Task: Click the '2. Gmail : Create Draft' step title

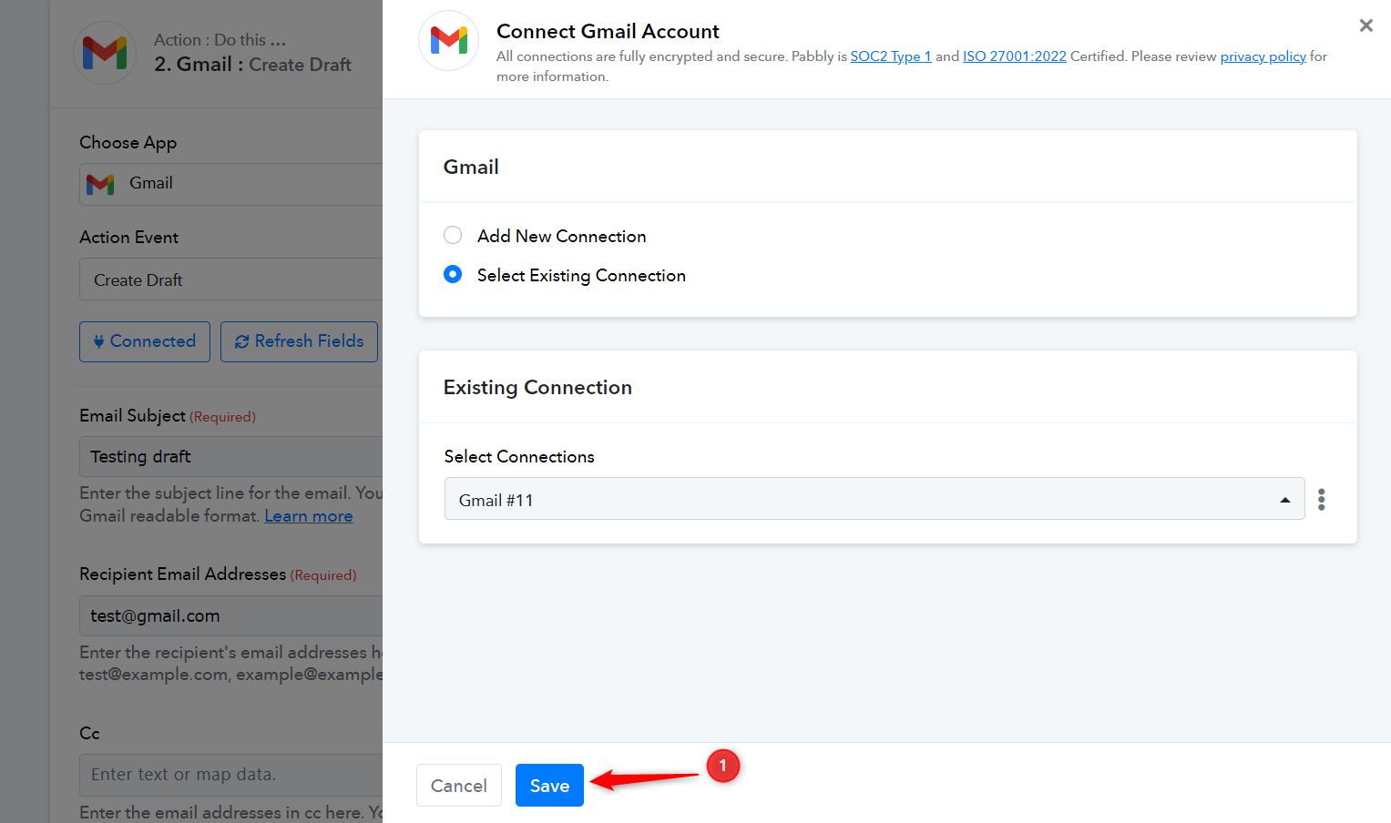Action: click(252, 65)
